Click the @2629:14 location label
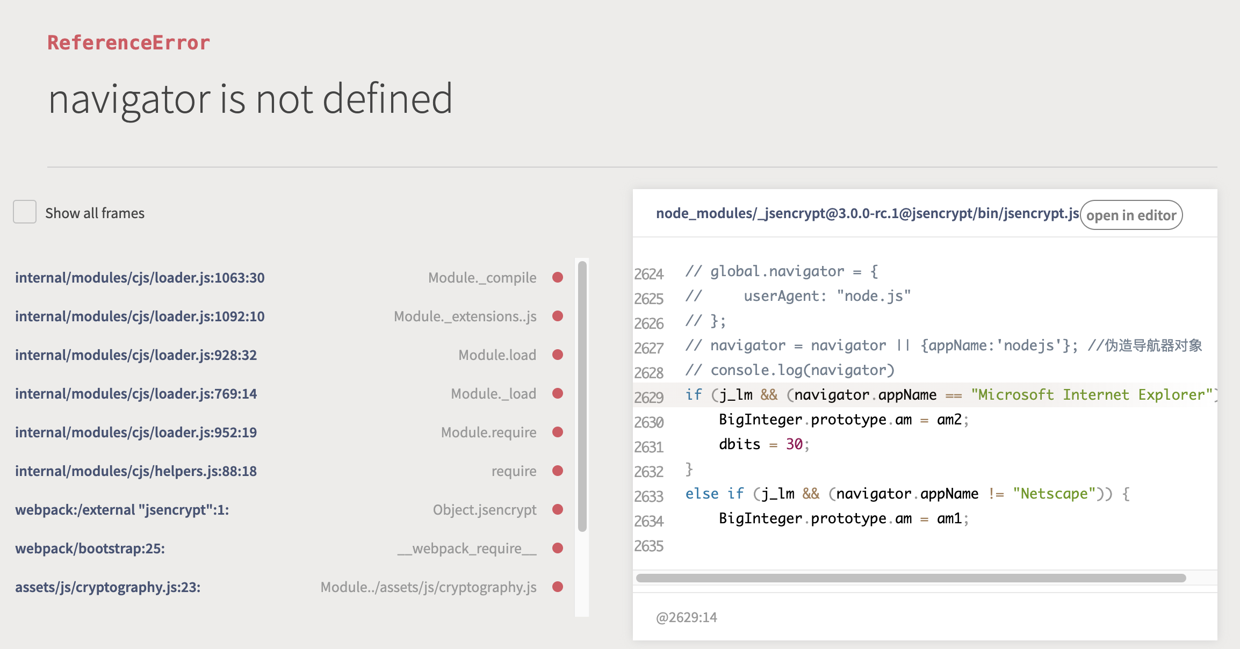This screenshot has height=649, width=1240. pyautogui.click(x=687, y=617)
